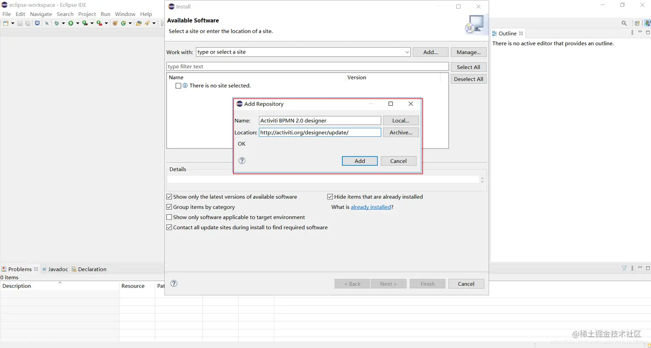Toggle Contact all update sites checkbox

[169, 227]
